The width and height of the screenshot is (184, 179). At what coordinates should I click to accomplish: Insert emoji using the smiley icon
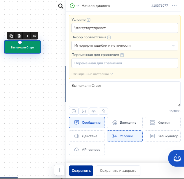[74, 111]
